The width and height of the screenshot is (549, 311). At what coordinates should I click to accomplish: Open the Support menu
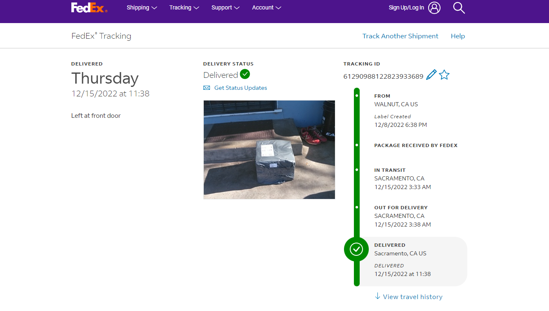(225, 8)
